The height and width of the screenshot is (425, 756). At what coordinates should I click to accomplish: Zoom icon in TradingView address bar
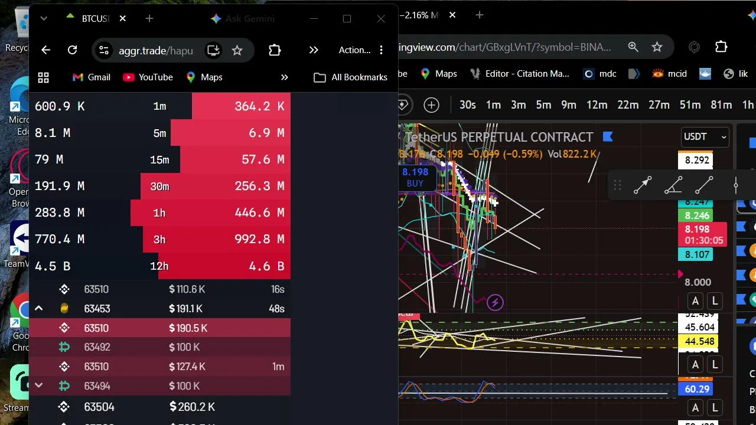[x=633, y=47]
